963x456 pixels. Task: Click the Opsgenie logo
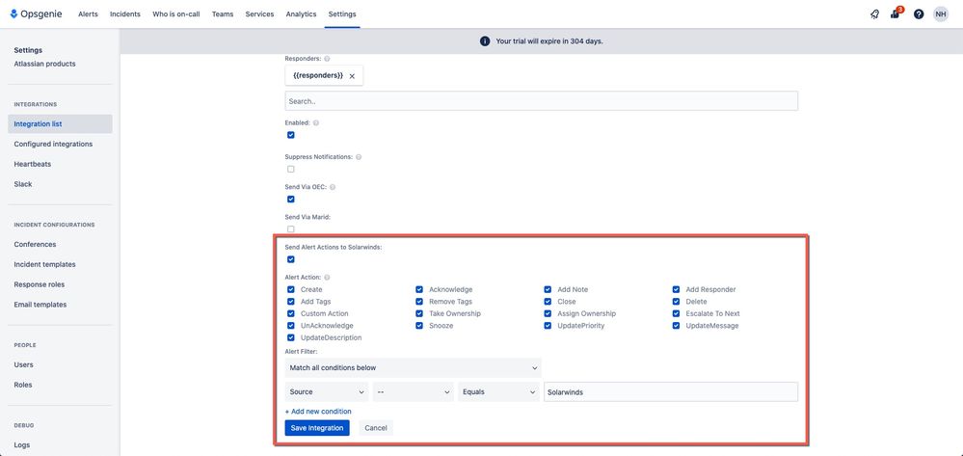pyautogui.click(x=36, y=13)
